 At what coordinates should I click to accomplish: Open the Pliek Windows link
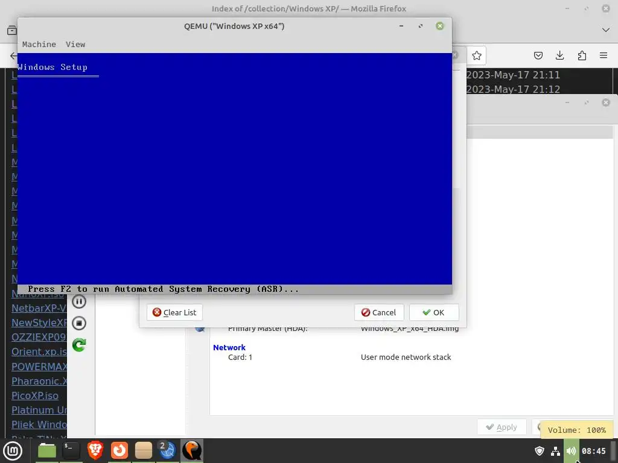point(39,425)
